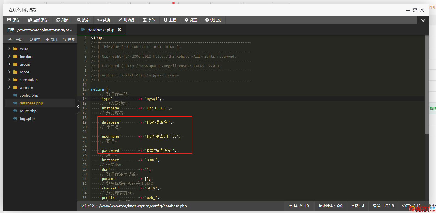The height and width of the screenshot is (213, 436).
Task: Open the 设置 settings gear
Action: pos(191,20)
